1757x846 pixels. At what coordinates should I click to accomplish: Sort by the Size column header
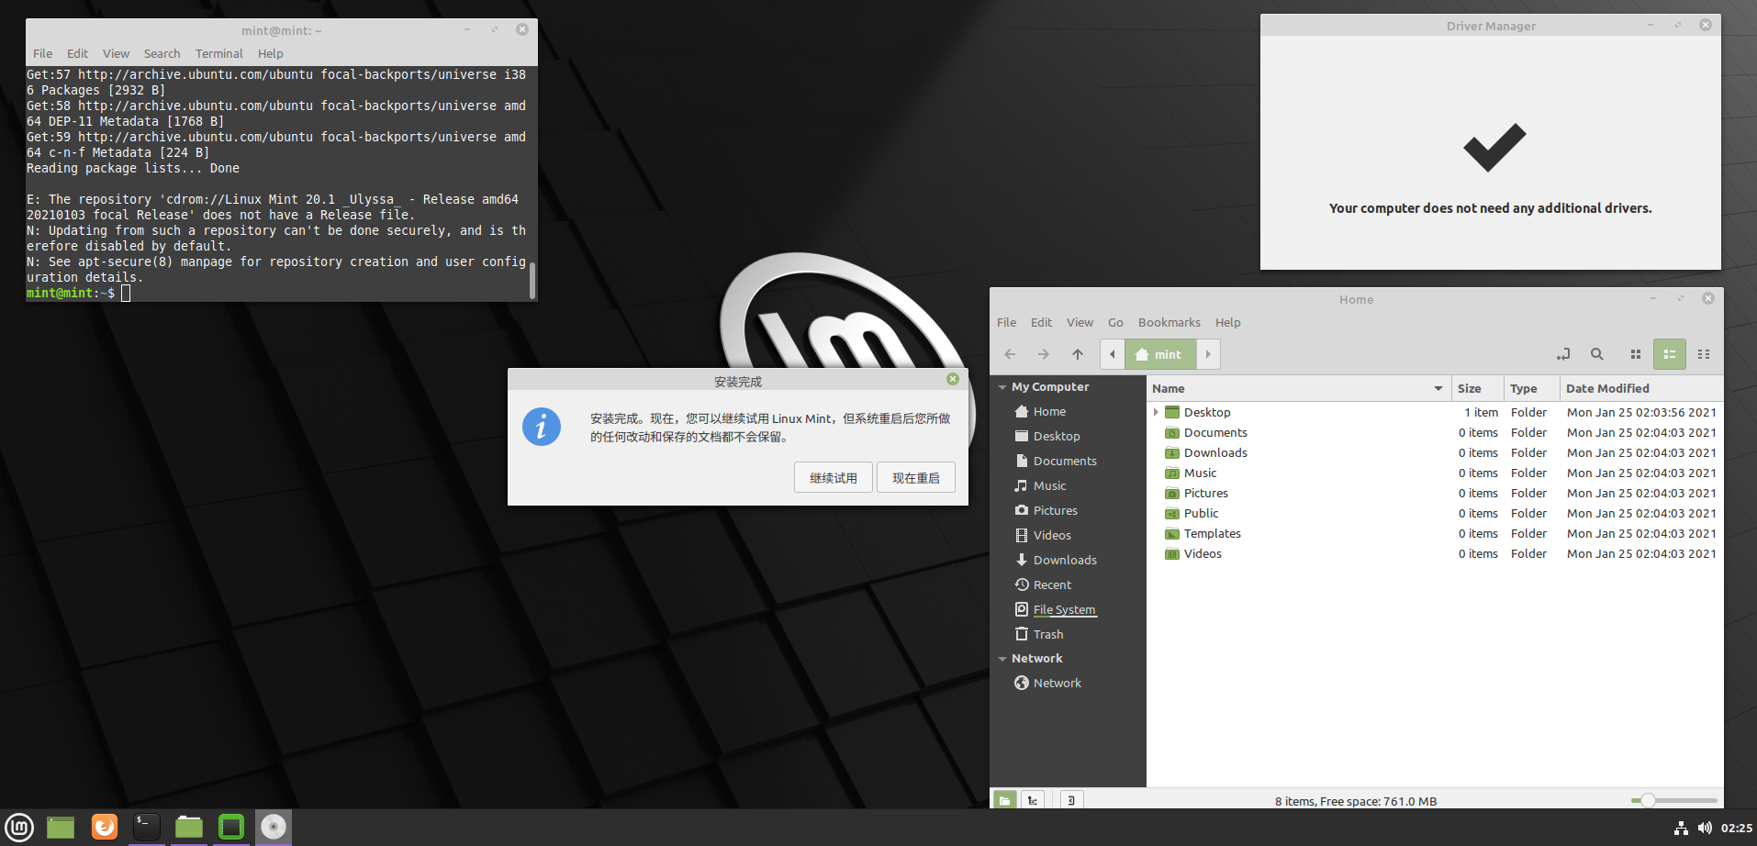point(1476,388)
